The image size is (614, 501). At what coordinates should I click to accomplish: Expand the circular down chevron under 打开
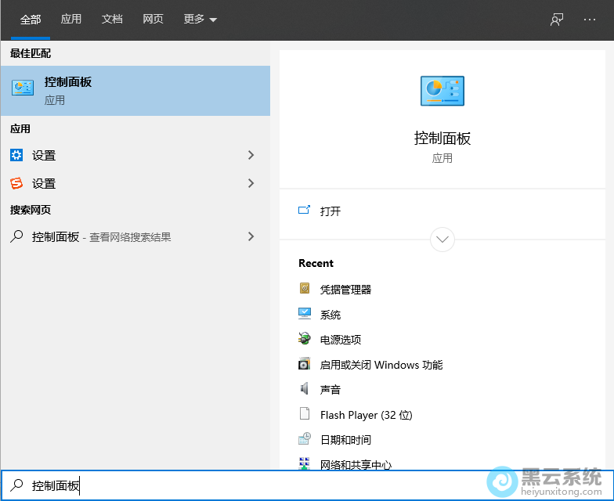coord(442,239)
